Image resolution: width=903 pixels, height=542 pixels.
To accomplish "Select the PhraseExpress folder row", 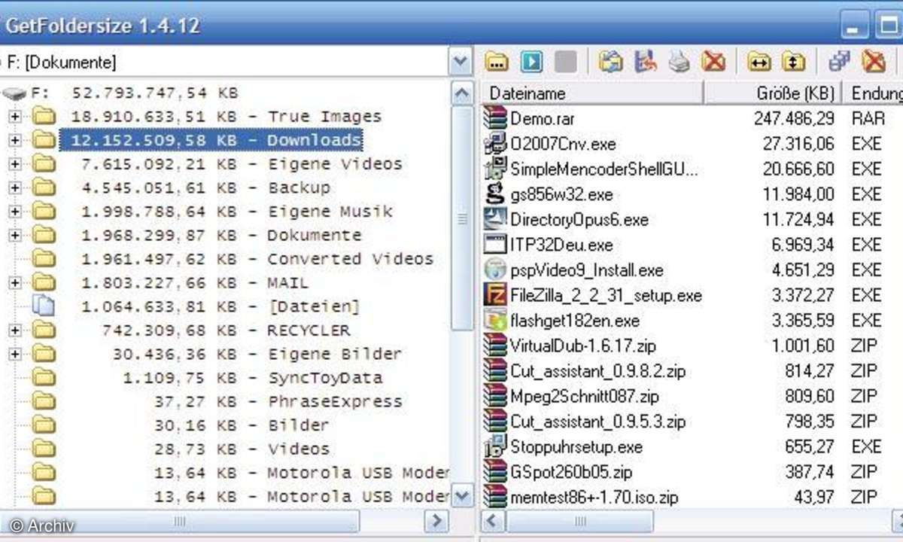I will tap(278, 401).
